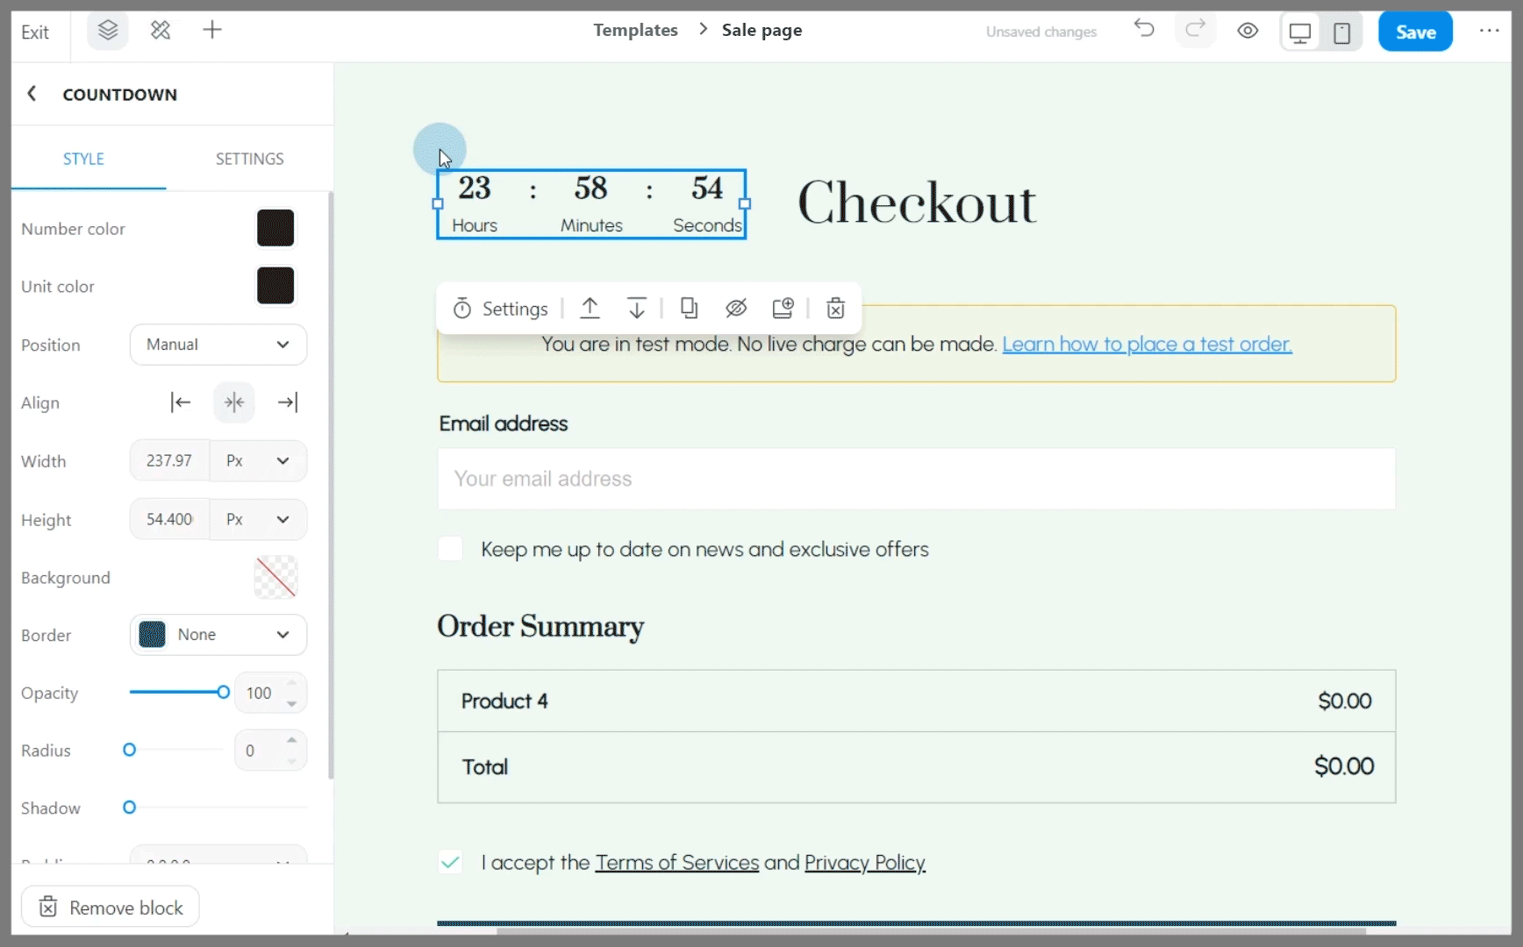Viewport: 1523px width, 947px height.
Task: Switch to mobile view
Action: (x=1342, y=32)
